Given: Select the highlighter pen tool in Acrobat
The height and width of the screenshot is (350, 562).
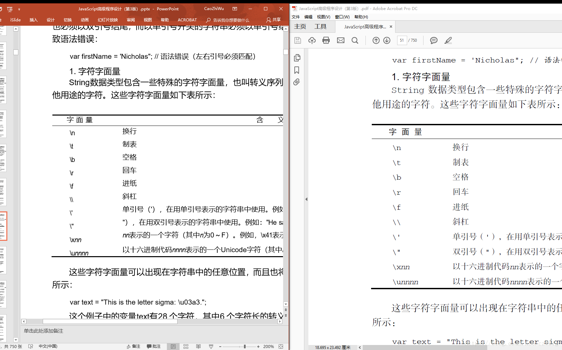Looking at the screenshot, I should 448,40.
